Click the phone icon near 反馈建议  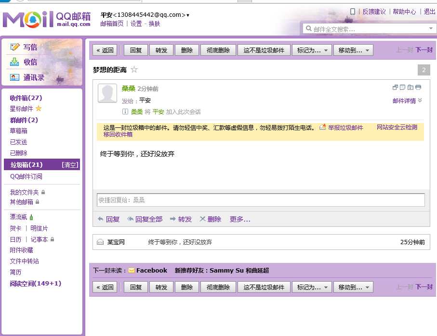point(353,12)
